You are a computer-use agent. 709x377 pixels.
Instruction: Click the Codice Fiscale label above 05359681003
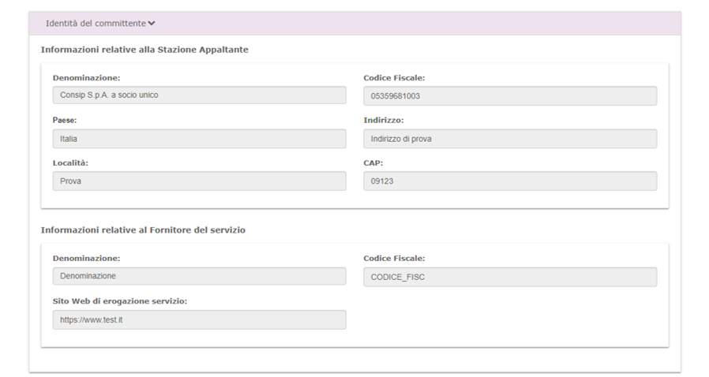[x=394, y=77]
